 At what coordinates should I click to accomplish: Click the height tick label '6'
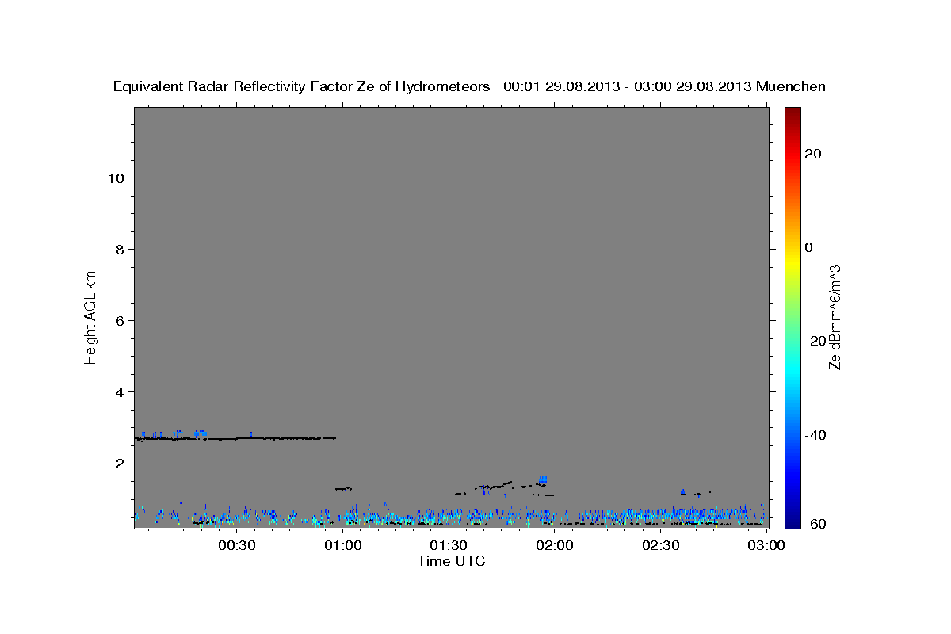pyautogui.click(x=120, y=320)
